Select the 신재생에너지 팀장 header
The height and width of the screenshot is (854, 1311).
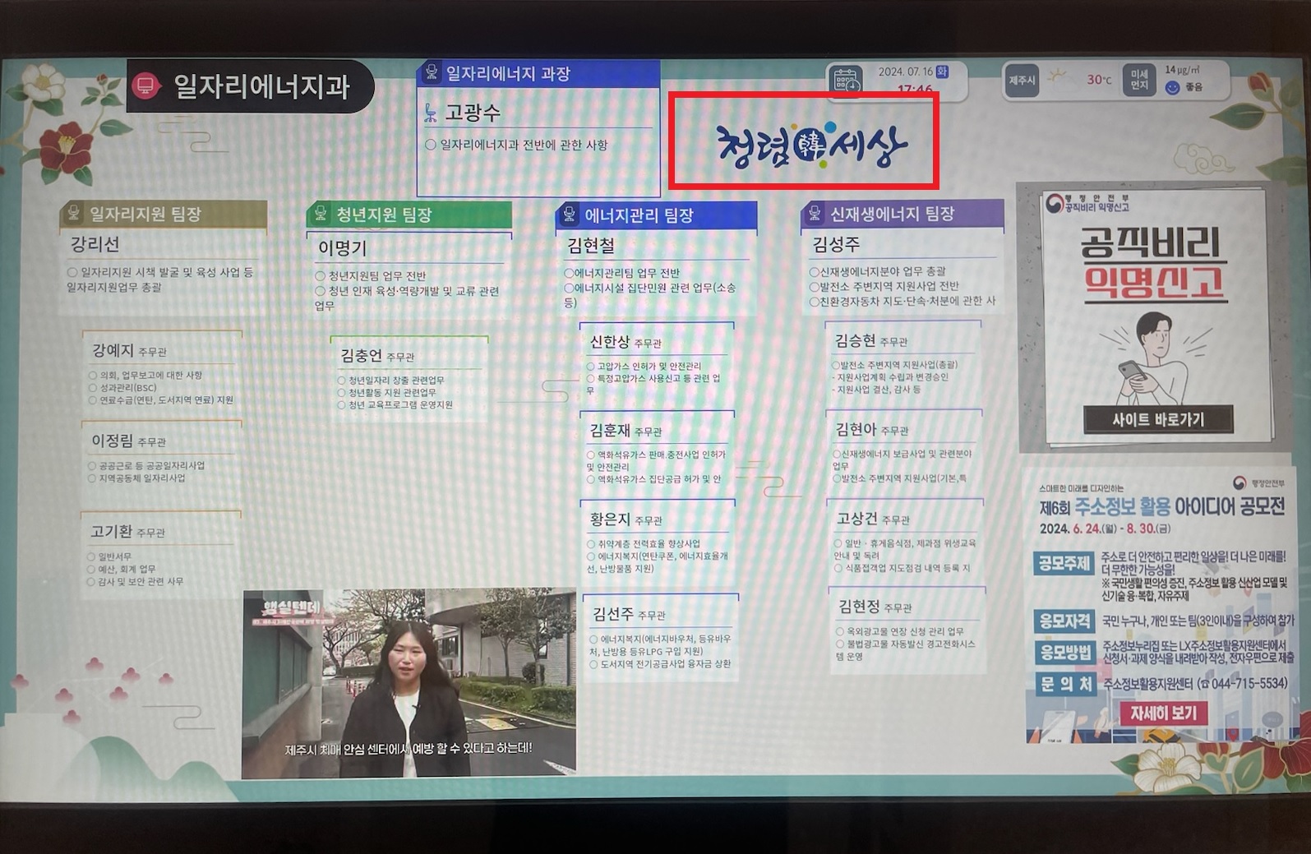[902, 214]
